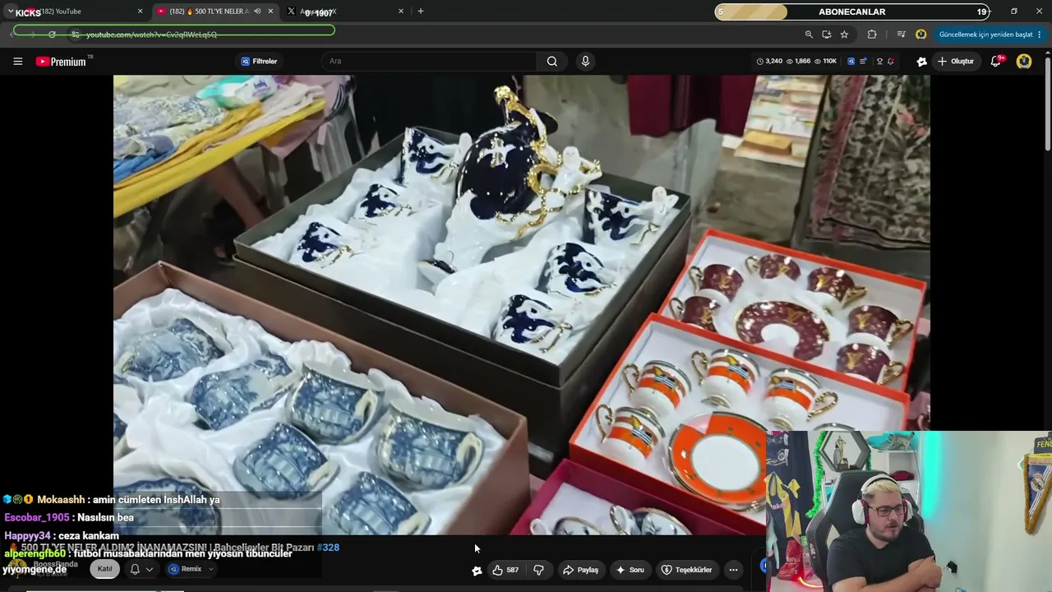Click the Katıl join button
Screen dimensions: 1052x592
(x=105, y=569)
